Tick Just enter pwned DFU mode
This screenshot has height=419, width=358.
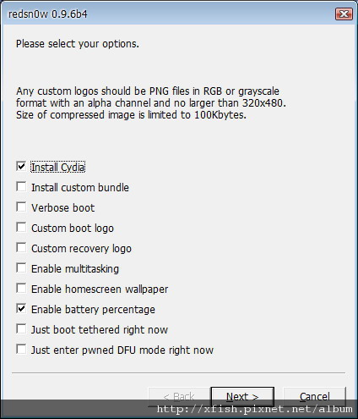click(x=21, y=350)
